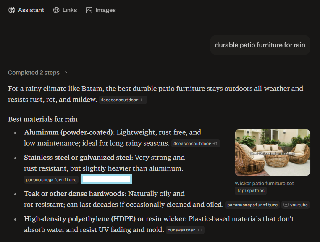
Task: Click the Assistant tab's sparkle icon
Action: [x=12, y=10]
